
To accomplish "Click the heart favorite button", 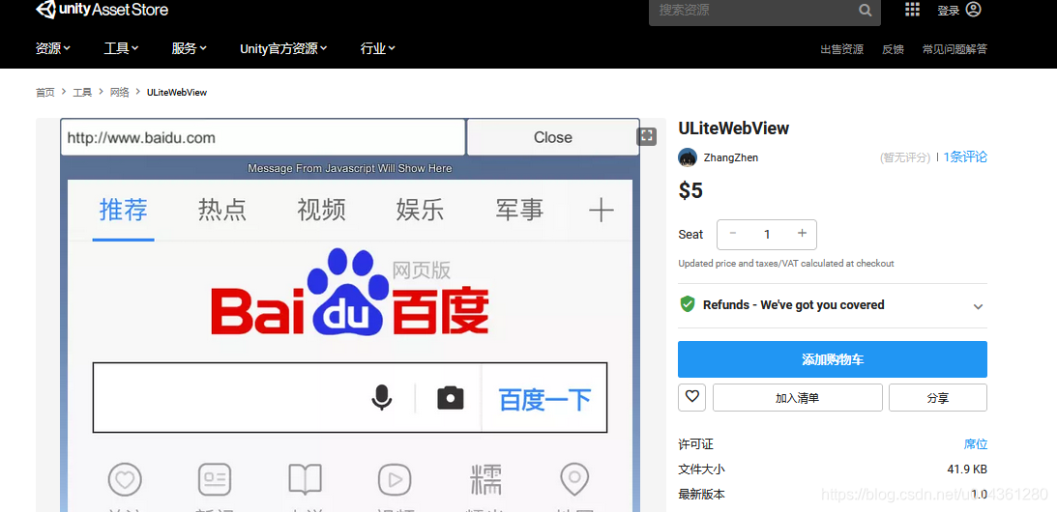I will click(691, 397).
